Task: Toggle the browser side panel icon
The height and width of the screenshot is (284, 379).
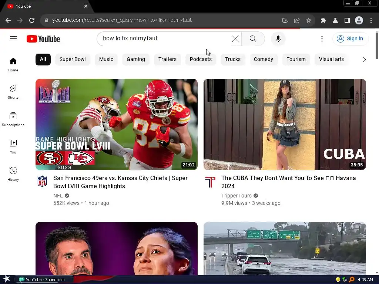Action: 347,20
